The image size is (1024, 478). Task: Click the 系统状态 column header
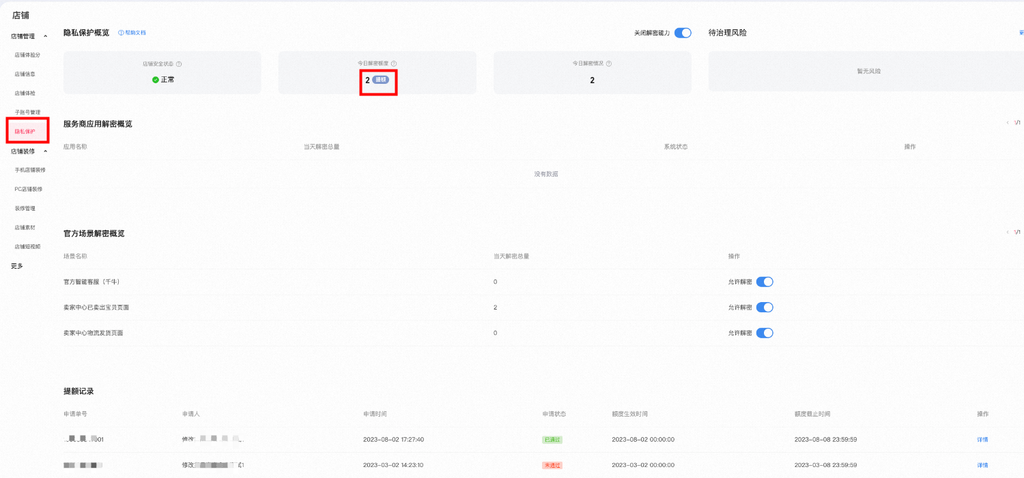click(x=676, y=147)
